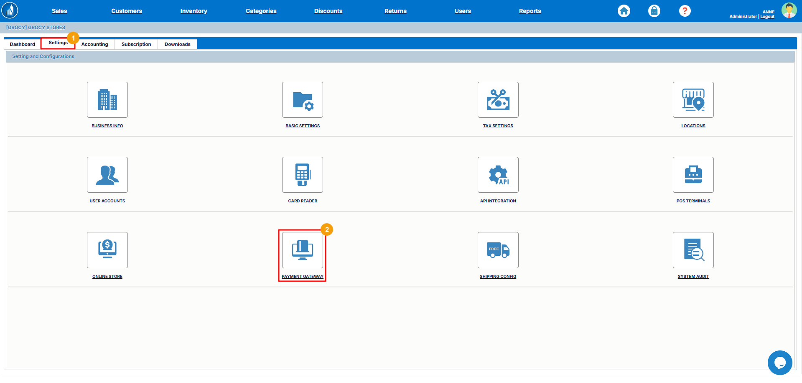Image resolution: width=802 pixels, height=383 pixels.
Task: Click the home icon in header
Action: pos(624,11)
